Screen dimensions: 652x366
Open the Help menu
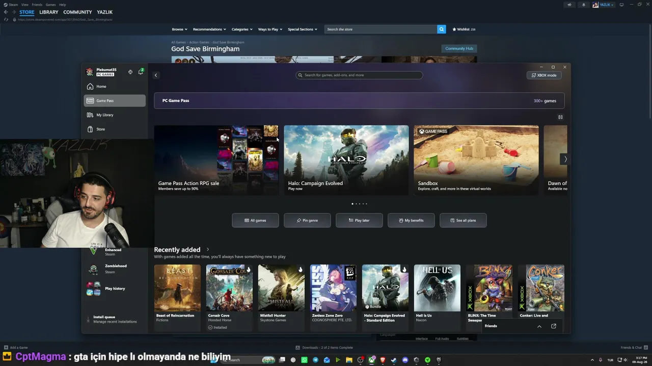point(62,5)
